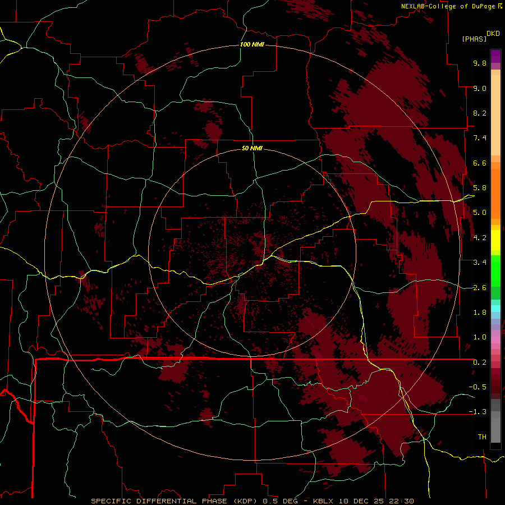Click the 1.8 legend value
Viewport: 505px width, 505px height.
(480, 313)
